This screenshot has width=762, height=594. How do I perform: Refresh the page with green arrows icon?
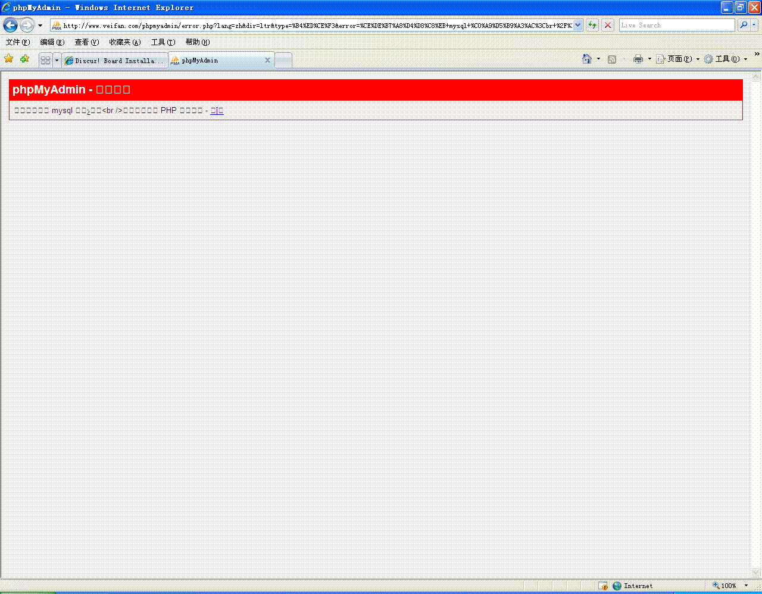pos(592,25)
